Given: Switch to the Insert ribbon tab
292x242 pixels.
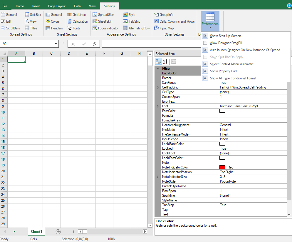Looking at the screenshot, I should point(36,6).
